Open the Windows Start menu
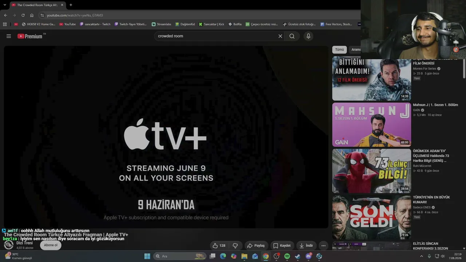This screenshot has height=262, width=466. click(147, 256)
